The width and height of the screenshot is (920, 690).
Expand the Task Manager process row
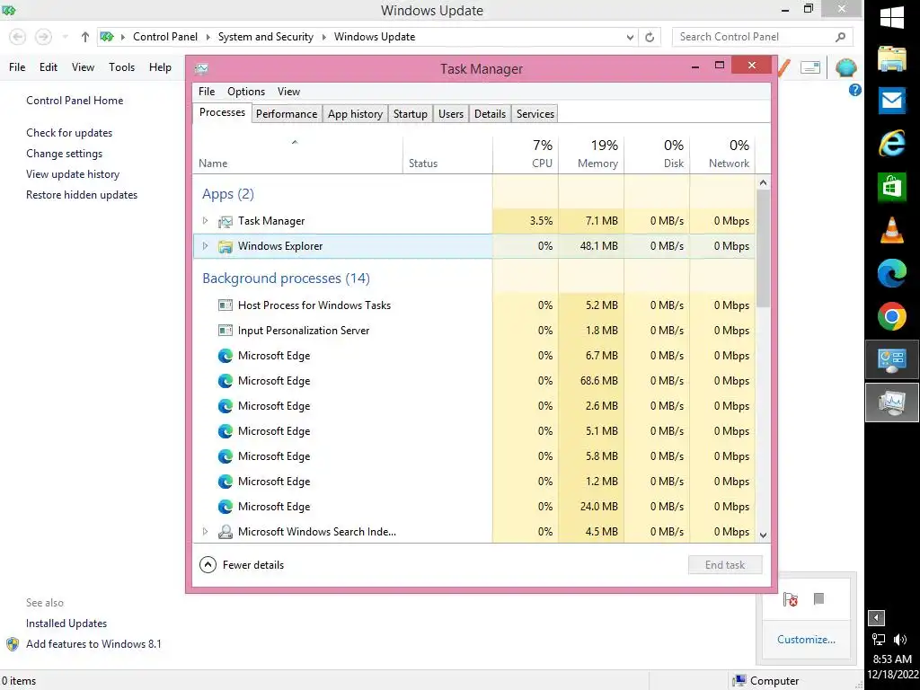(x=205, y=221)
